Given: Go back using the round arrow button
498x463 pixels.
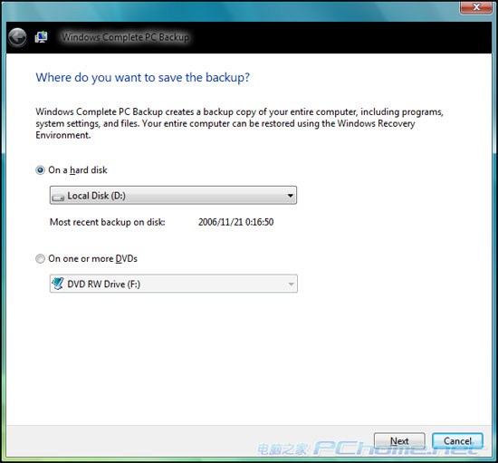Looking at the screenshot, I should click(x=17, y=37).
